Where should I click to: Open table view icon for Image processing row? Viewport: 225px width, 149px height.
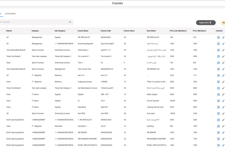[218, 82]
